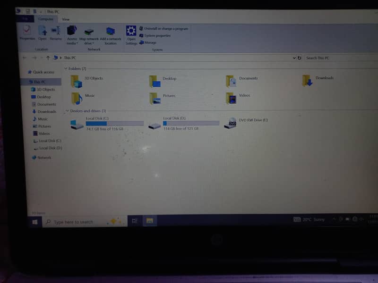Select the Desktop folder icon
The image size is (378, 283).
[155, 81]
